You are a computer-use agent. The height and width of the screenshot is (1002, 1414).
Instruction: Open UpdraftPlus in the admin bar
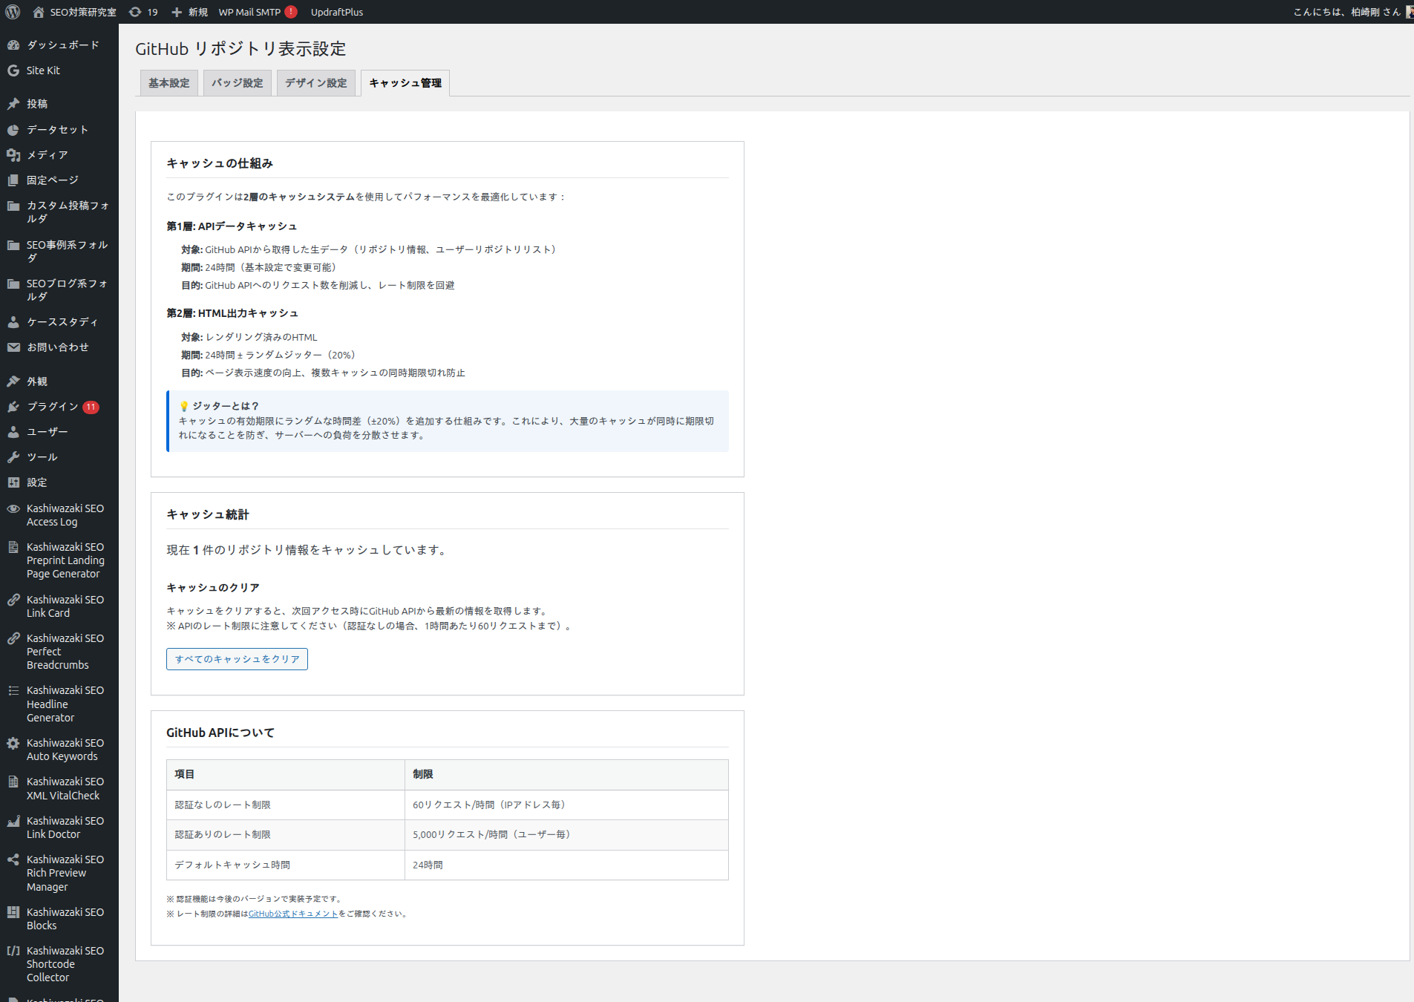tap(337, 12)
